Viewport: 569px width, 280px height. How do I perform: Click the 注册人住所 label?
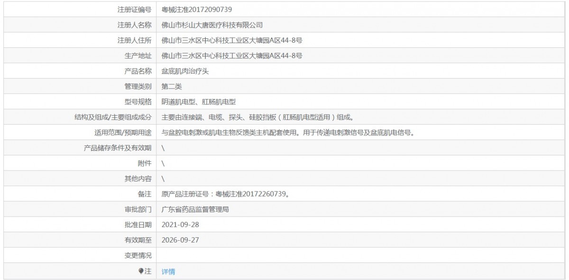click(x=135, y=40)
